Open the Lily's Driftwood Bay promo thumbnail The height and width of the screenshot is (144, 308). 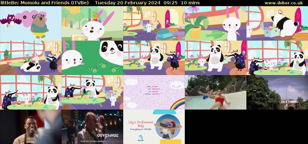pos(154,127)
